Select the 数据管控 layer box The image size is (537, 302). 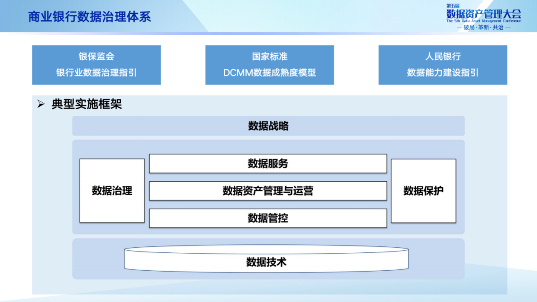point(268,218)
